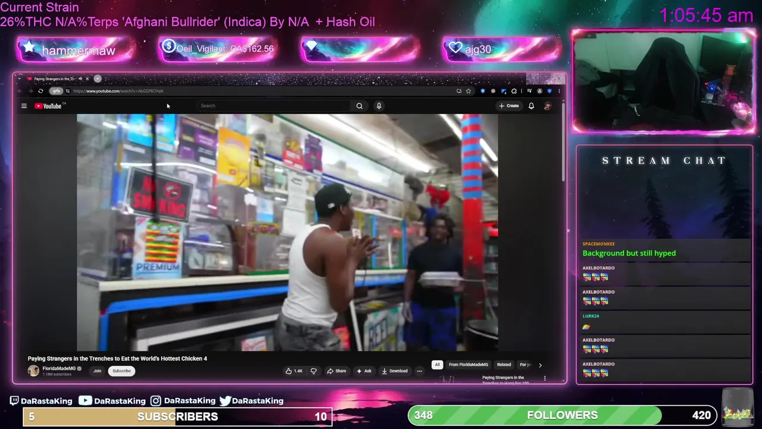Open more actions ellipsis under video
The image size is (762, 429).
point(419,371)
